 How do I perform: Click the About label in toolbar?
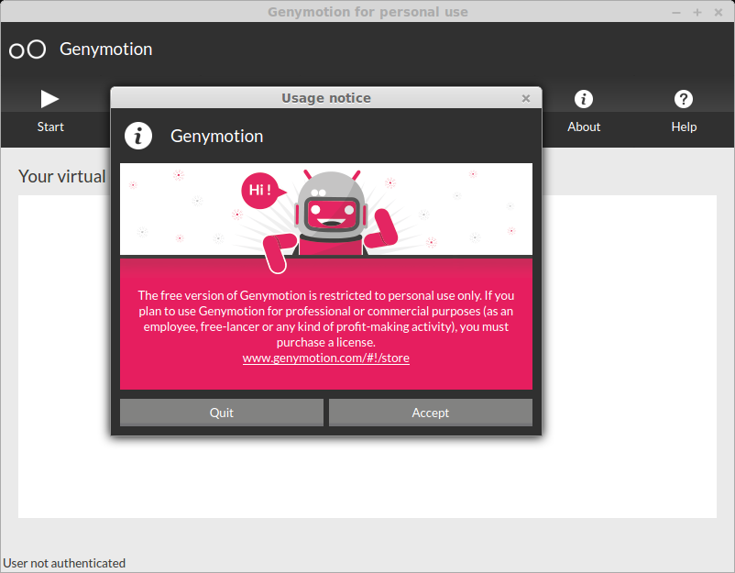(x=584, y=127)
